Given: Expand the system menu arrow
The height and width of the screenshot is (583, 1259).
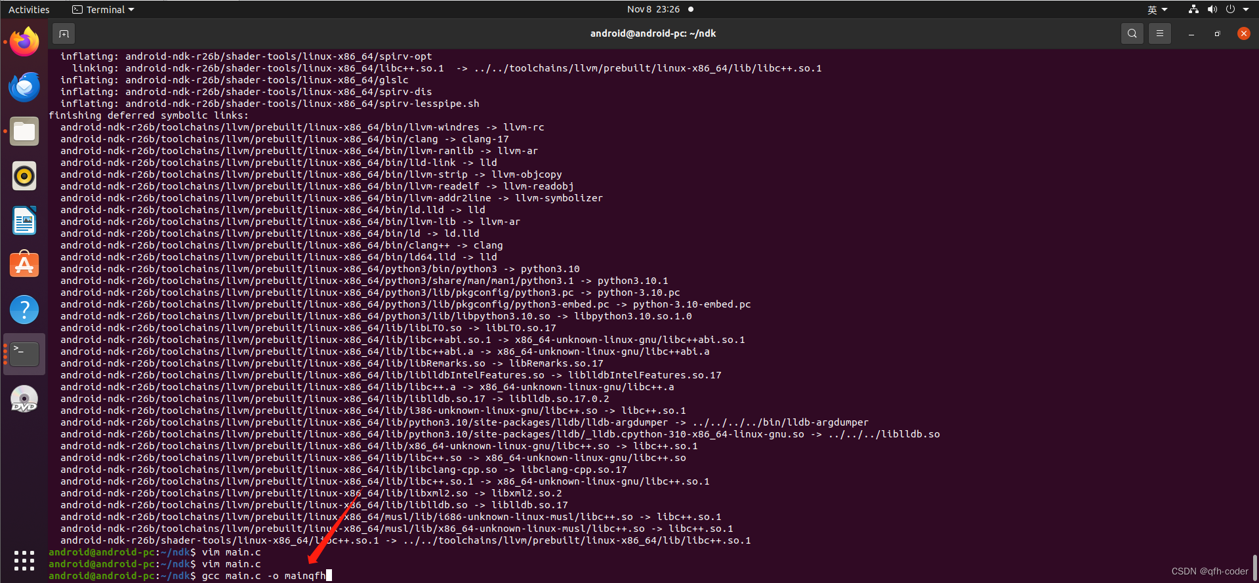Looking at the screenshot, I should pos(1246,9).
